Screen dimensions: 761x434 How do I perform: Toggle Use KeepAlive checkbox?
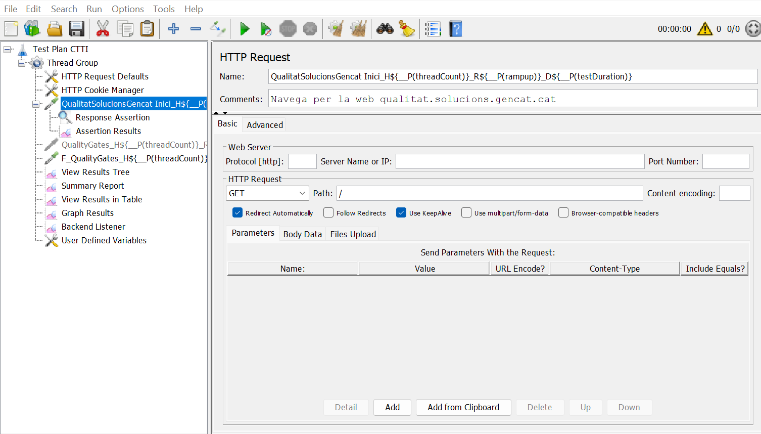pos(401,213)
